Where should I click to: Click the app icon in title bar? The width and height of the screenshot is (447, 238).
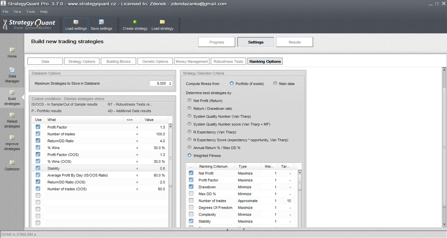point(3,4)
